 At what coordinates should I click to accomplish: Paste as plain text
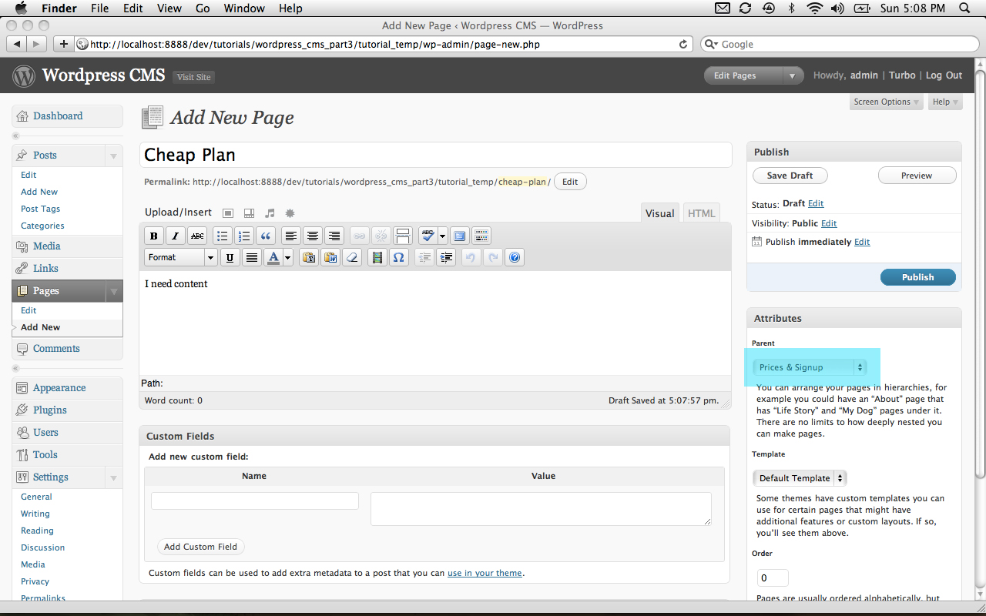coord(309,257)
